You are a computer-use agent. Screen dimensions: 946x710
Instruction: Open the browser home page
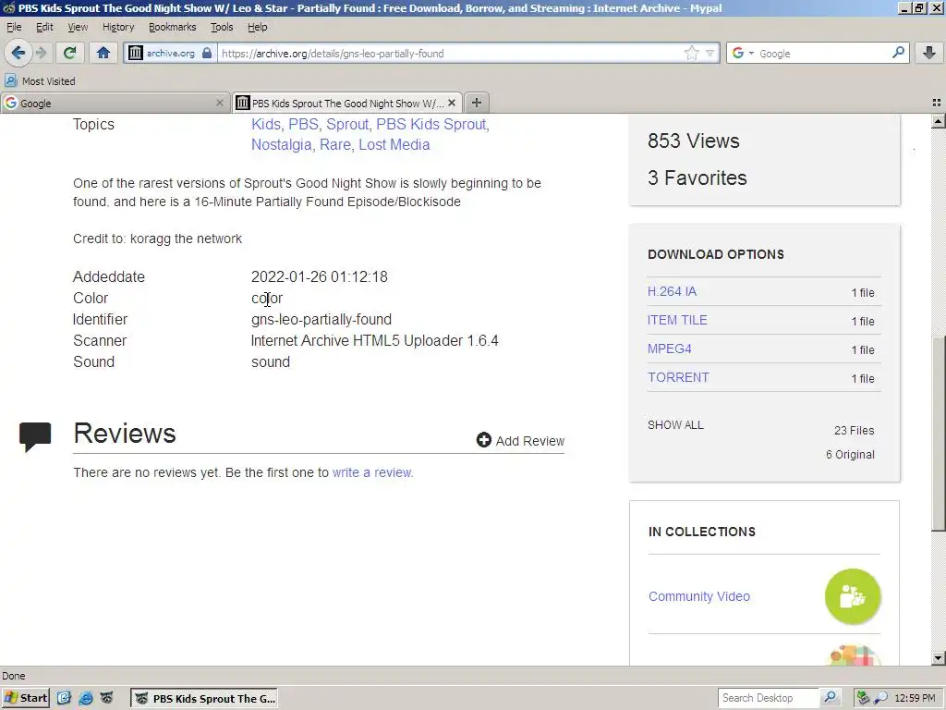tap(103, 53)
